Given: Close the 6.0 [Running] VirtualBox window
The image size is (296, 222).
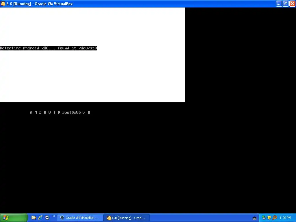Looking at the screenshot, I should click(x=292, y=3).
